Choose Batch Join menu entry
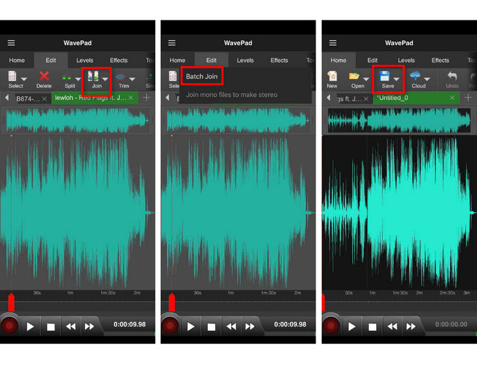This screenshot has width=477, height=371. [202, 76]
